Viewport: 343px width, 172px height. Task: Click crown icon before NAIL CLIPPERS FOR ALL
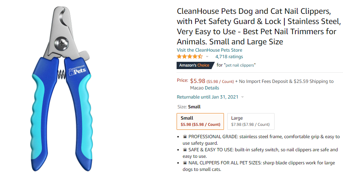pos(185,163)
